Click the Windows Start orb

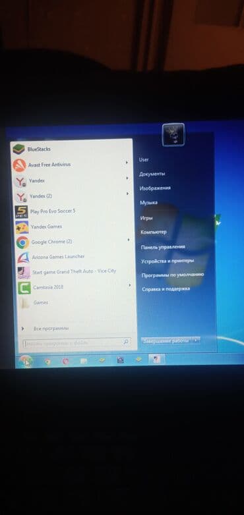point(26,361)
